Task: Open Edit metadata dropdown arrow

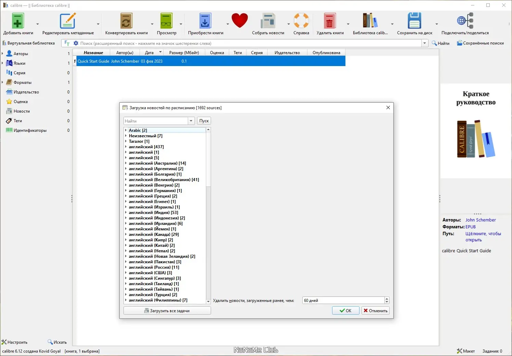Action: (x=98, y=24)
